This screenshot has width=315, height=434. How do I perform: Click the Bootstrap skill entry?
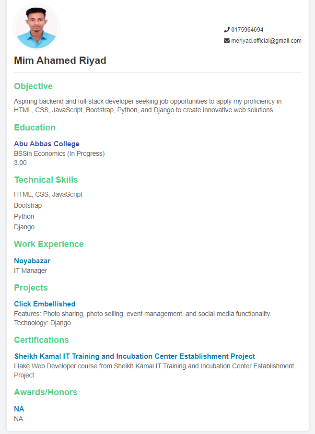point(28,205)
